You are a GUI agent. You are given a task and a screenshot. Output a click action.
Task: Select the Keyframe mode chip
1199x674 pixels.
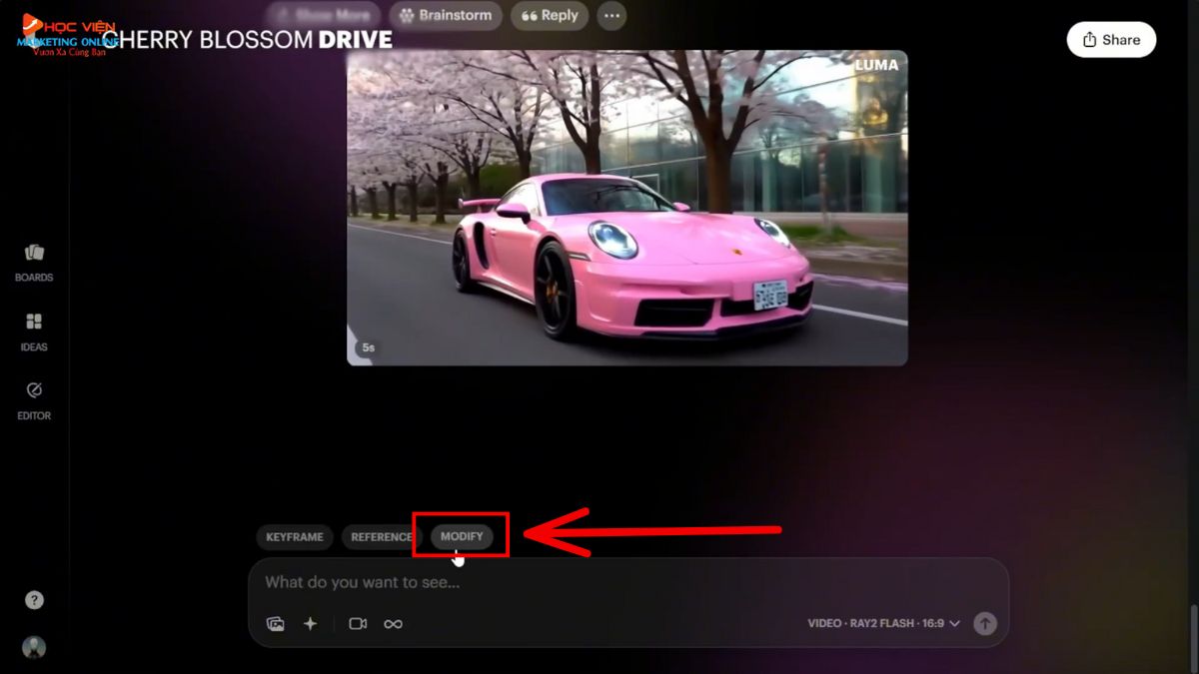[295, 537]
